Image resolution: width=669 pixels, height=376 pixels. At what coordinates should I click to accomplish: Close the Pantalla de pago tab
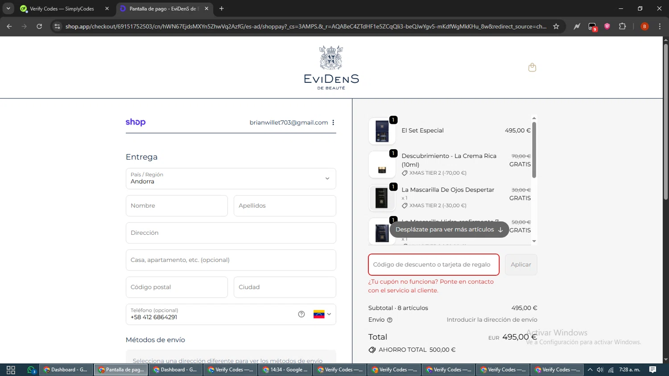[206, 8]
